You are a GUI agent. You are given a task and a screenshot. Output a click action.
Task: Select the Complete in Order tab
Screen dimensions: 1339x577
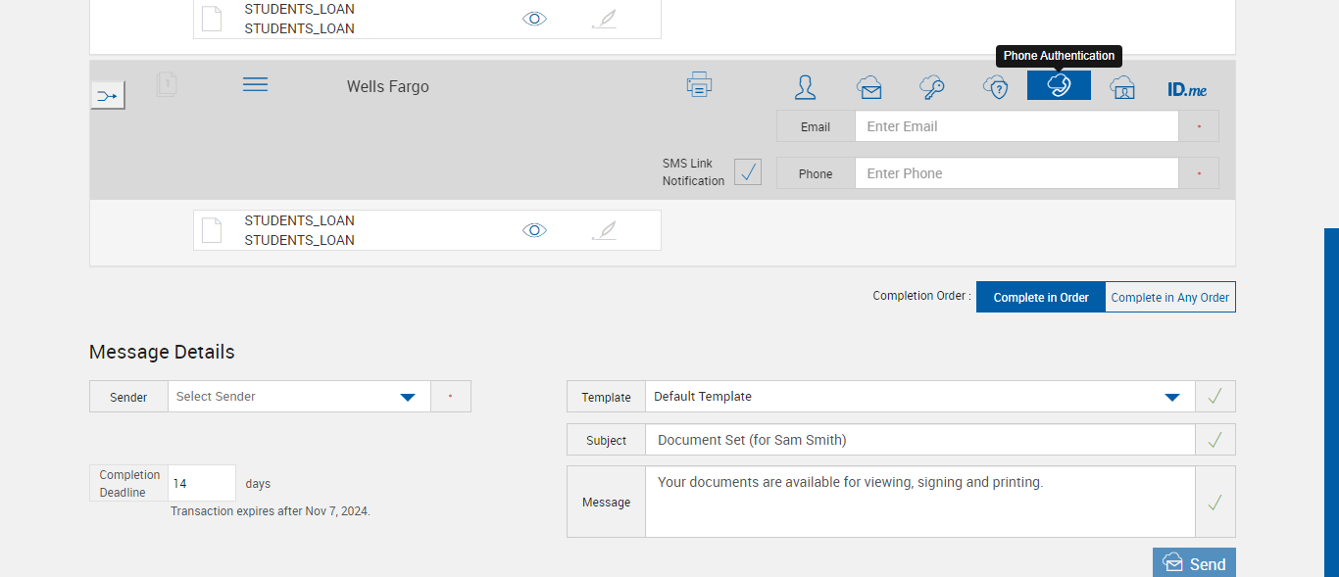tap(1041, 298)
